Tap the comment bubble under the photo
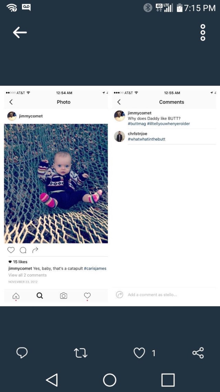The height and width of the screenshot is (392, 220). click(23, 250)
